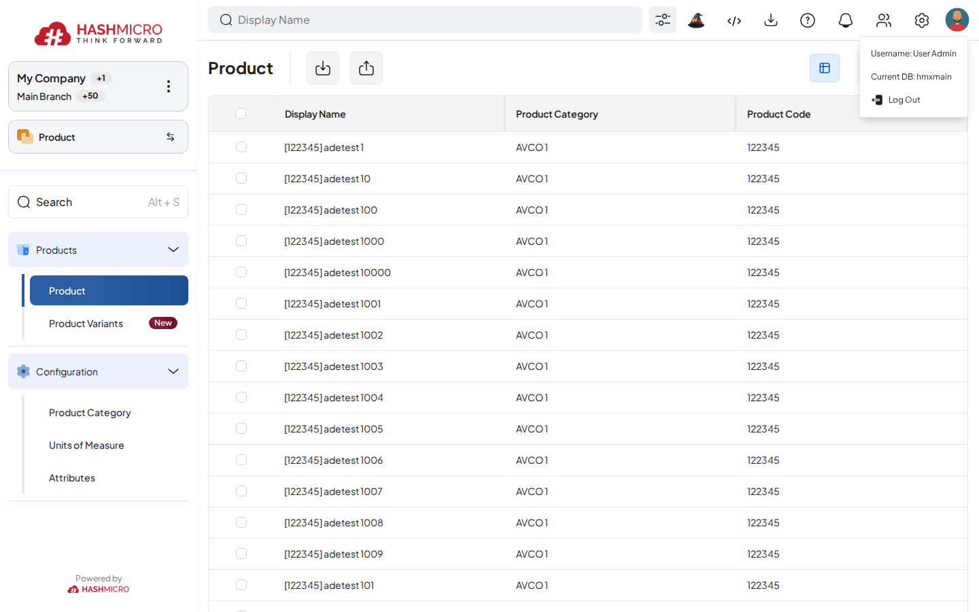Open the notifications bell
This screenshot has width=979, height=612.
(x=846, y=20)
